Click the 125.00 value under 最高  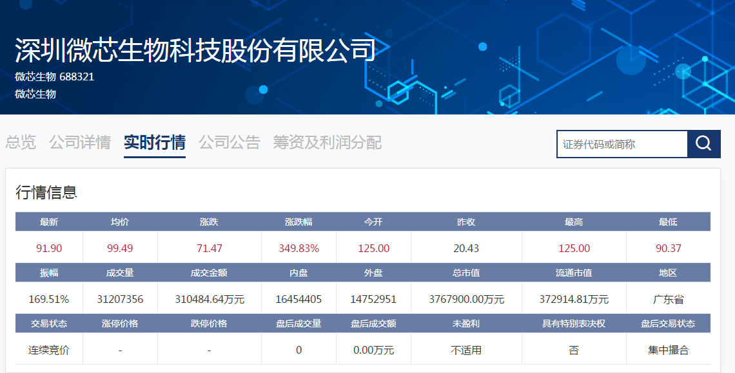[574, 248]
